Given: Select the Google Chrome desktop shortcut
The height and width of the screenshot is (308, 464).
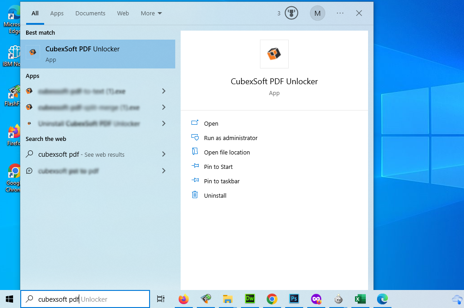Looking at the screenshot, I should coord(13,178).
